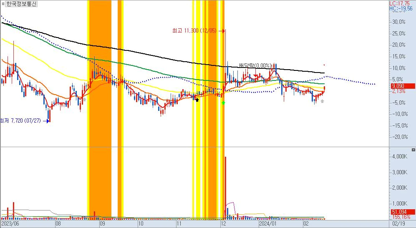The width and height of the screenshot is (416, 228).
Task: Click the 15.0% price axis label
Action: [x=399, y=56]
